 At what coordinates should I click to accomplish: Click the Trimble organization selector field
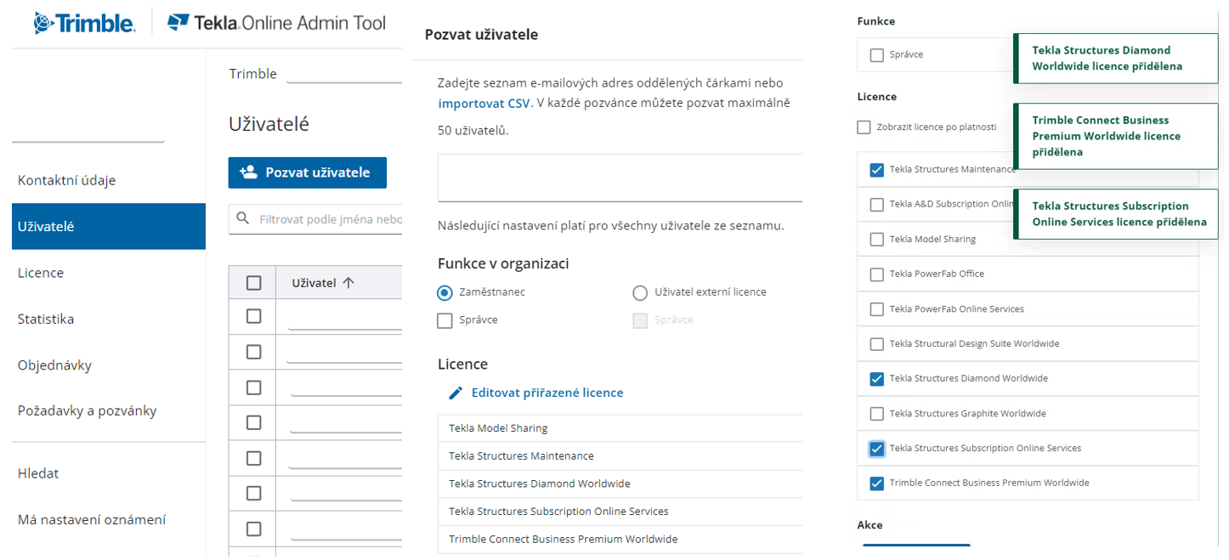(344, 74)
